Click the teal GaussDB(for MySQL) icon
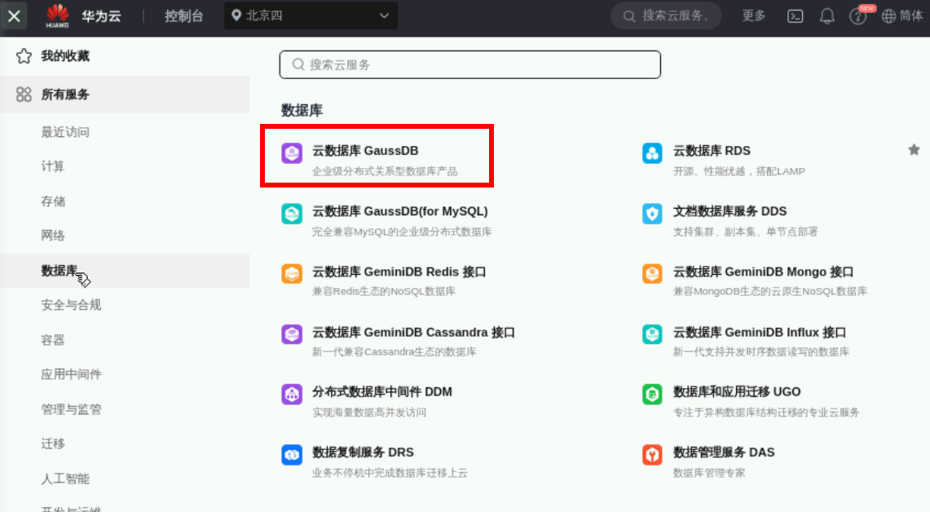The height and width of the screenshot is (512, 930). tap(292, 214)
